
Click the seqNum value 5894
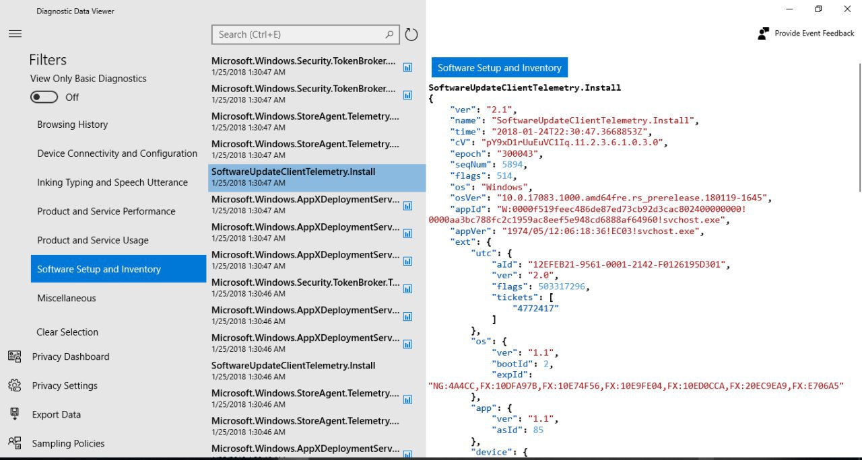512,164
